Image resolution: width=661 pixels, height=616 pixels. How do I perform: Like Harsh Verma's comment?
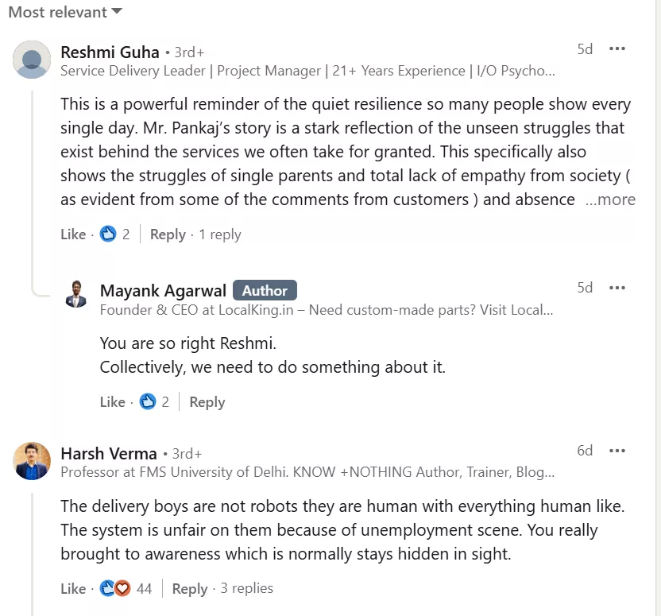pos(73,589)
